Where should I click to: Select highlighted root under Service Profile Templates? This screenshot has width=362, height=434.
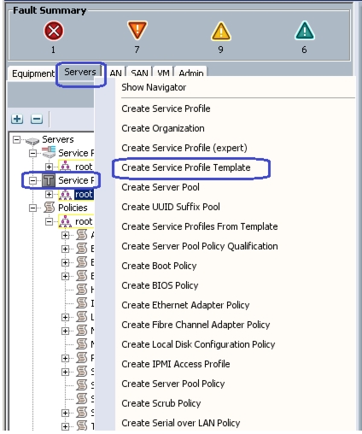(x=84, y=194)
